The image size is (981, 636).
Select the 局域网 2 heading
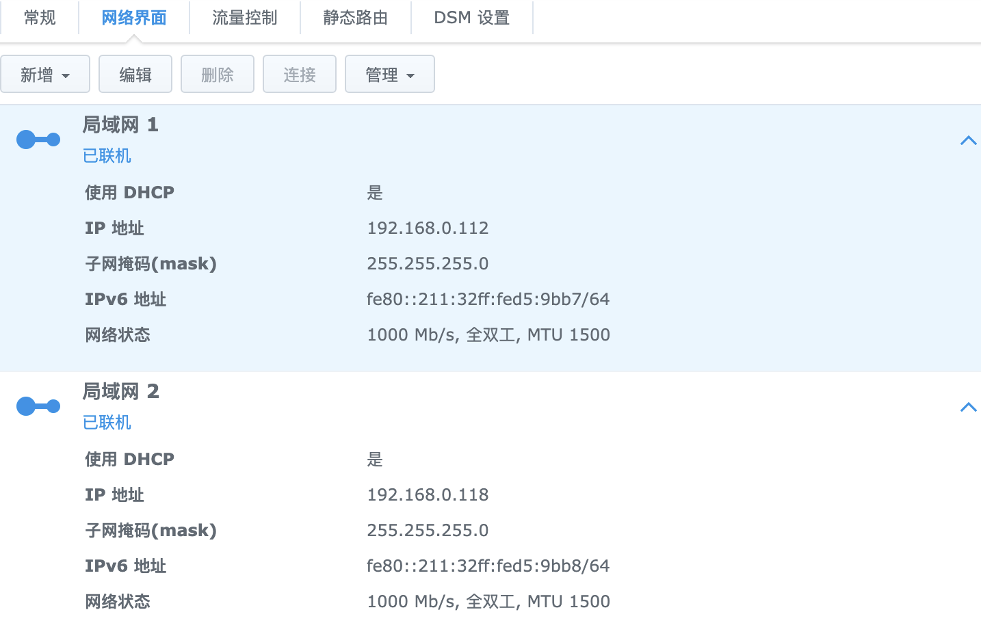coord(120,391)
